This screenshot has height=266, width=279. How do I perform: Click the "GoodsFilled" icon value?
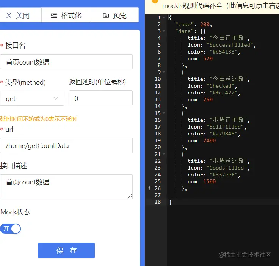click(227, 168)
